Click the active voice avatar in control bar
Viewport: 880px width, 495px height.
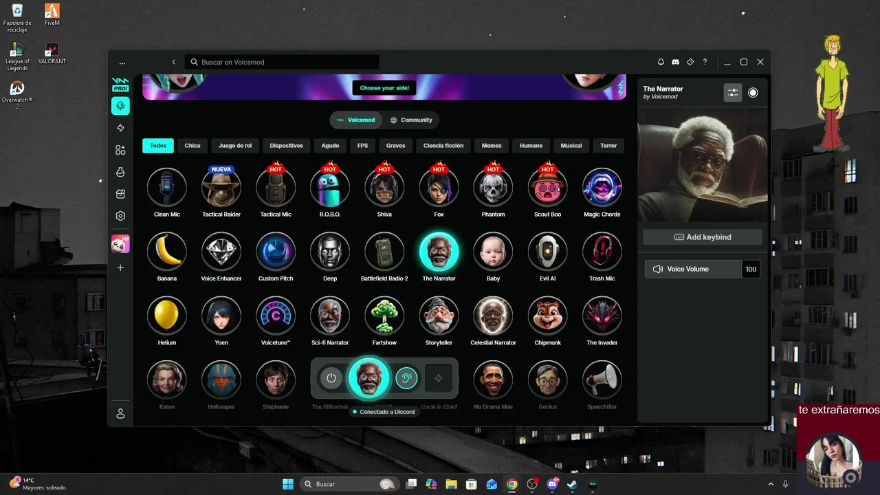click(368, 378)
